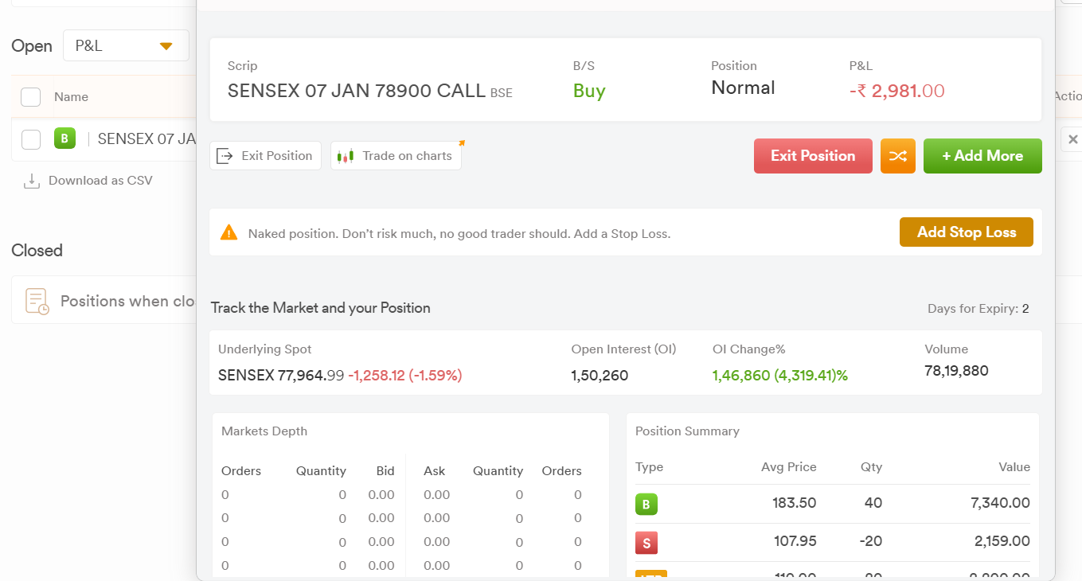Click the Avg Price value 107.95
1082x581 pixels.
(x=795, y=541)
